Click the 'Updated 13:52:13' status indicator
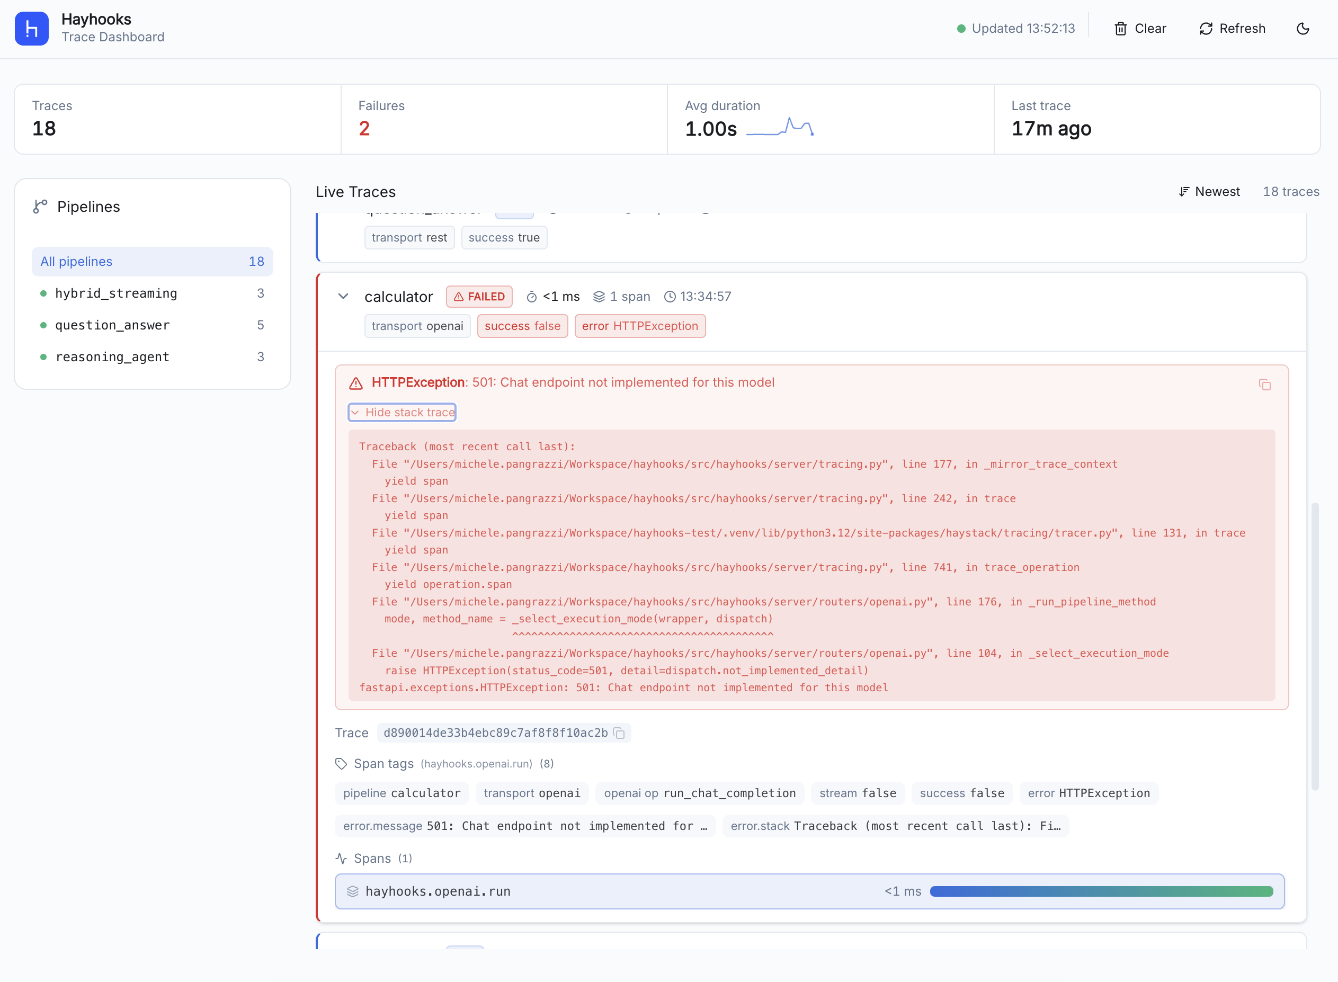The height and width of the screenshot is (982, 1338). pyautogui.click(x=1016, y=29)
